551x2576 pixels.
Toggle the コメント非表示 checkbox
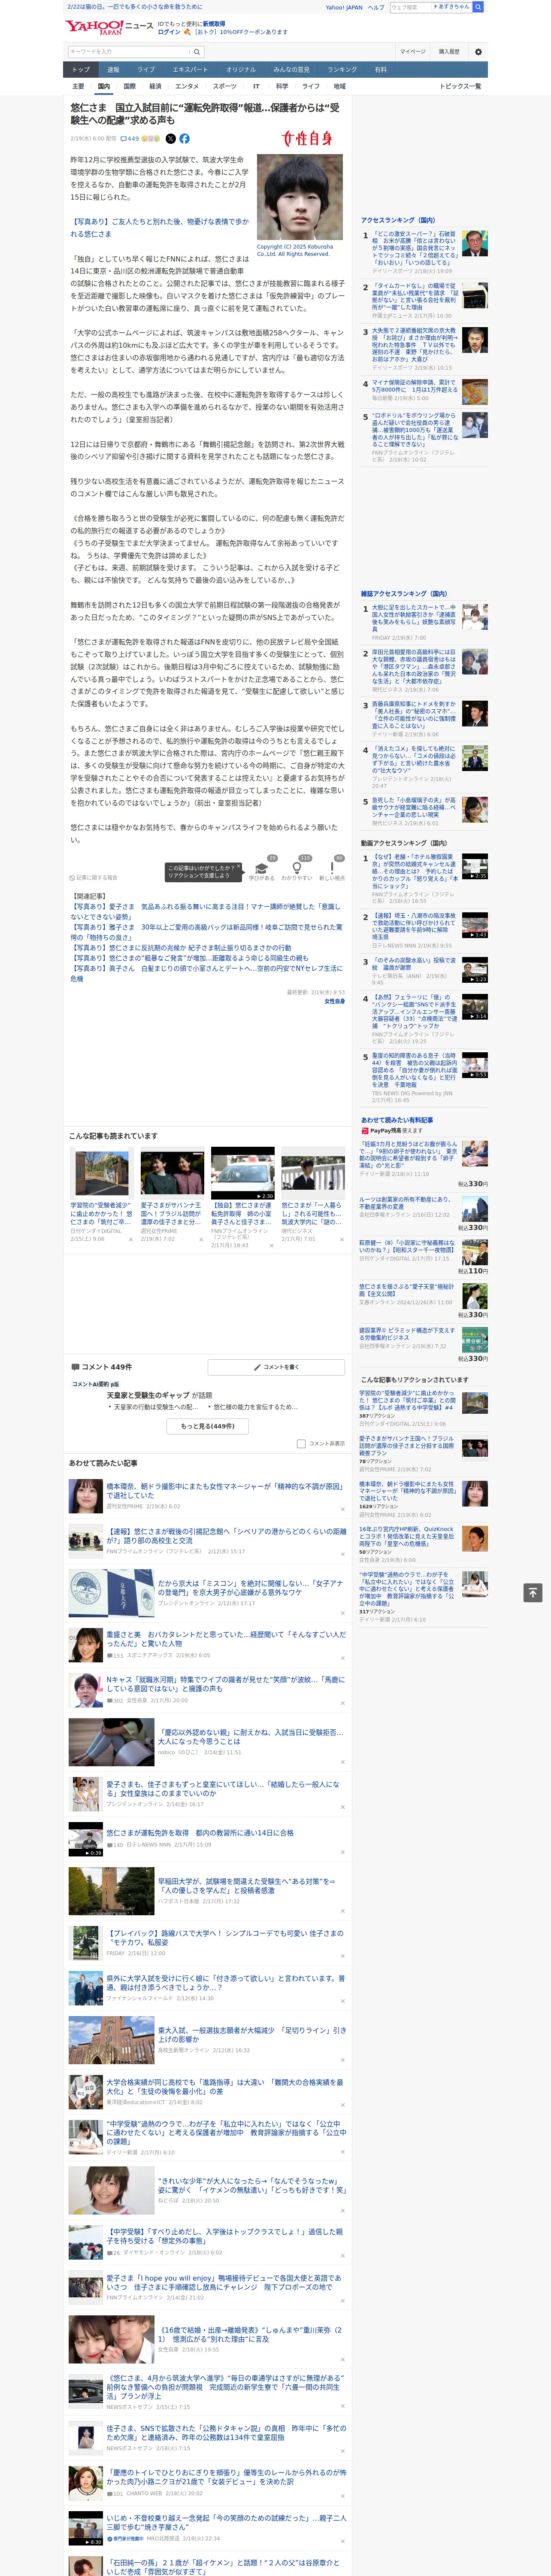click(x=301, y=1443)
